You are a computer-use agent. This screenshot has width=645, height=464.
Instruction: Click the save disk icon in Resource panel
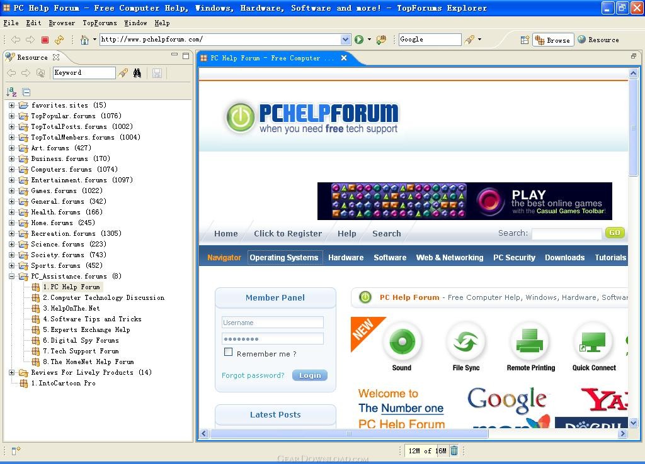pos(157,73)
